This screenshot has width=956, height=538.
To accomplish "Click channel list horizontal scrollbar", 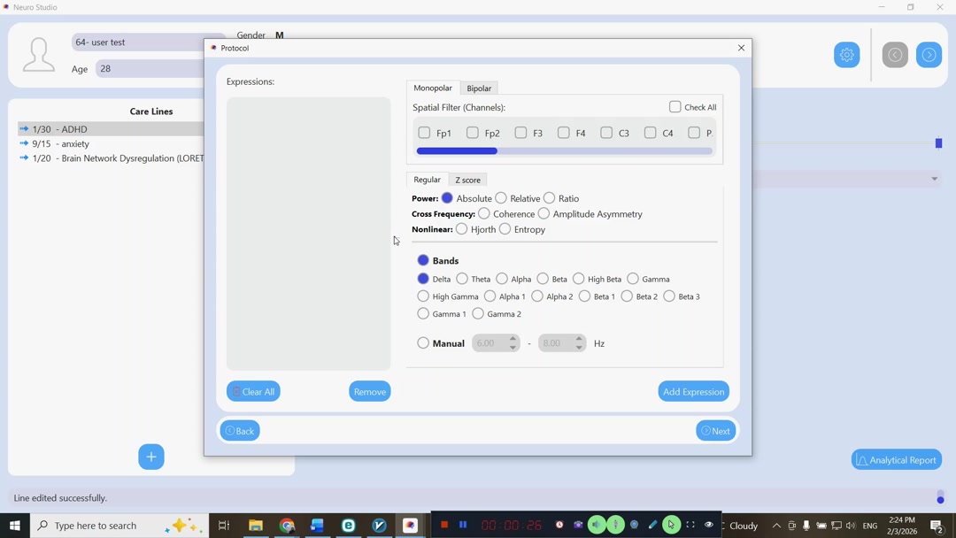I will [457, 151].
